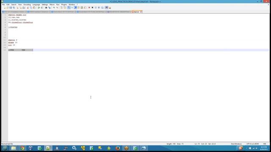Save current recorded macro icon

[102, 8]
